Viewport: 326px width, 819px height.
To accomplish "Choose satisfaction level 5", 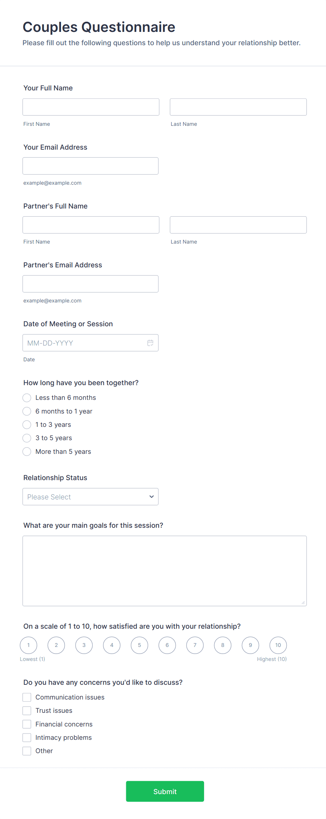I will click(139, 645).
